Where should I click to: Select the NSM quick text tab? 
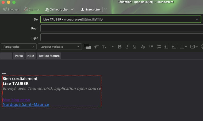point(31,56)
